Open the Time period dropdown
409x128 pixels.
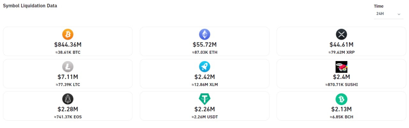click(388, 14)
